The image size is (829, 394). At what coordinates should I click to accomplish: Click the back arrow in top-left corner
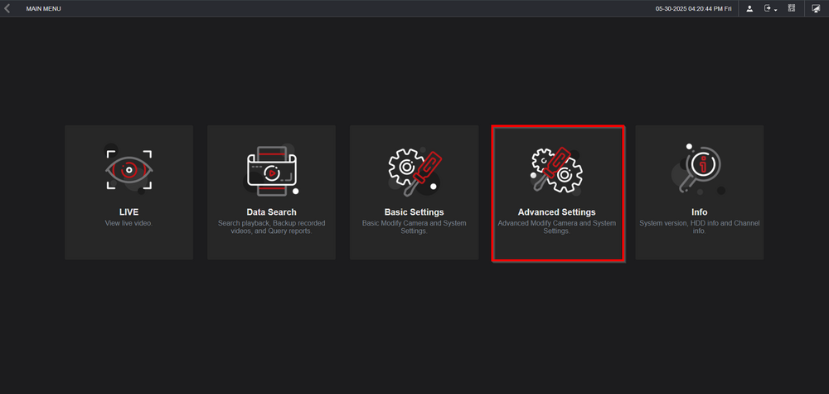coord(7,8)
